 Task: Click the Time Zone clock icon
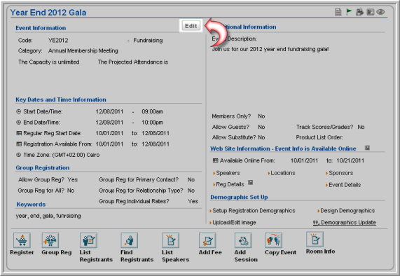pos(19,155)
